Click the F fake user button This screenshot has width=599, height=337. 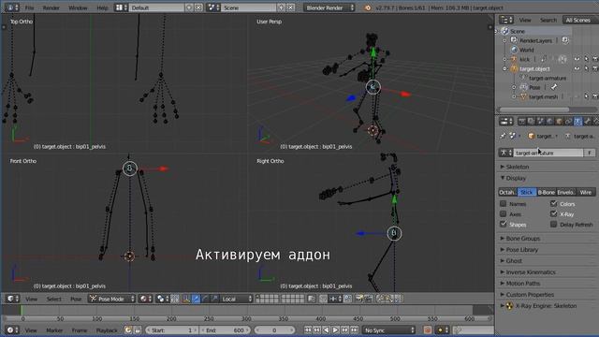pyautogui.click(x=590, y=153)
